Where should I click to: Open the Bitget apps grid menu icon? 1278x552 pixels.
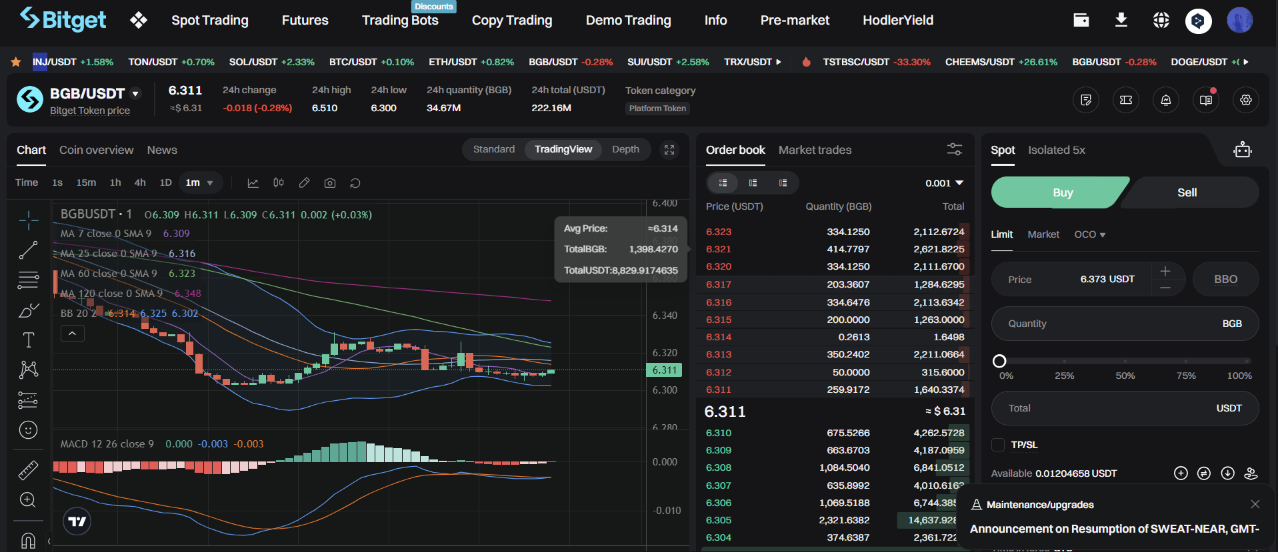(x=139, y=20)
